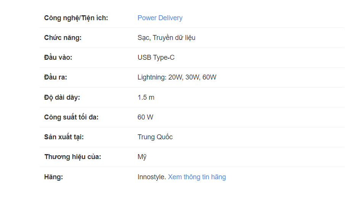Click the 'Trung Quốc' origin value
The width and height of the screenshot is (346, 207).
[155, 137]
